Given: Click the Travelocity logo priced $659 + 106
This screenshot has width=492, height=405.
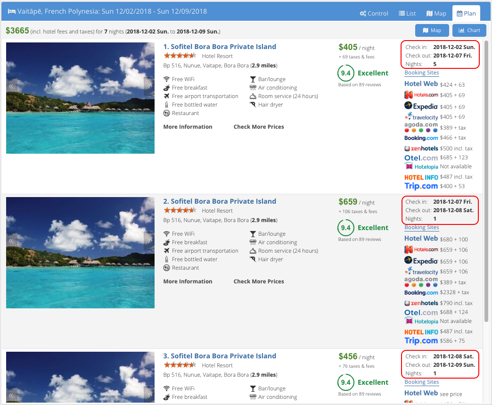Looking at the screenshot, I should tap(421, 271).
